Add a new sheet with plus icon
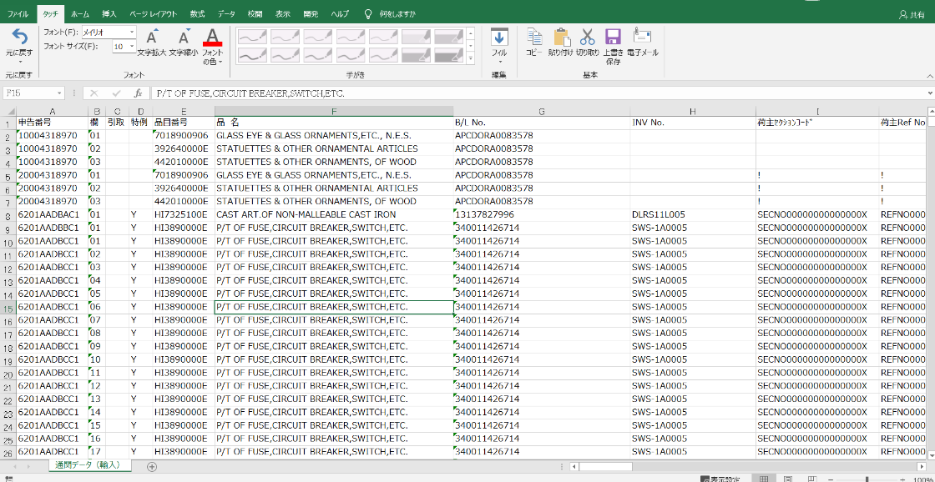This screenshot has height=482, width=935. point(151,466)
